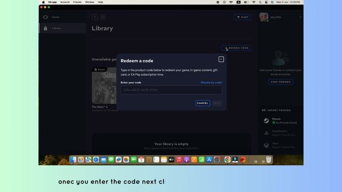Close the Redeem a code dialog
This screenshot has height=192, width=342.
(x=221, y=59)
